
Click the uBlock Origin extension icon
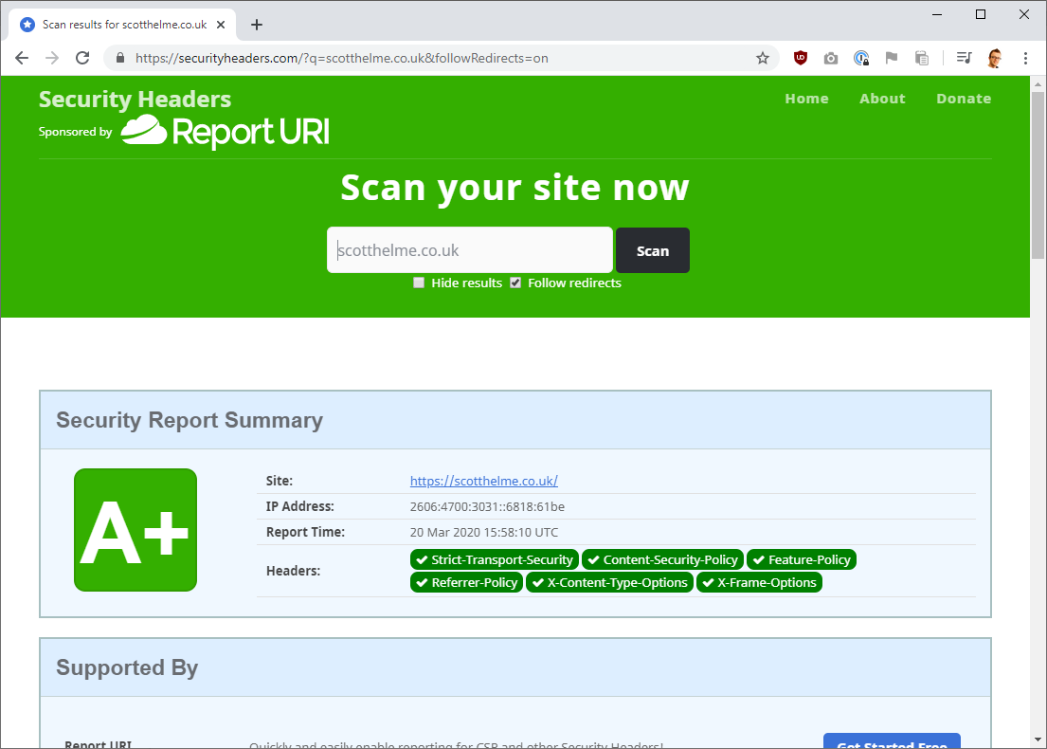coord(801,58)
